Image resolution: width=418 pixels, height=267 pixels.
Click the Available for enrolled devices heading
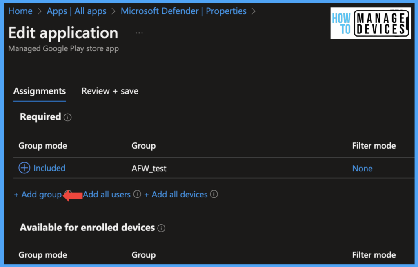[x=87, y=228]
